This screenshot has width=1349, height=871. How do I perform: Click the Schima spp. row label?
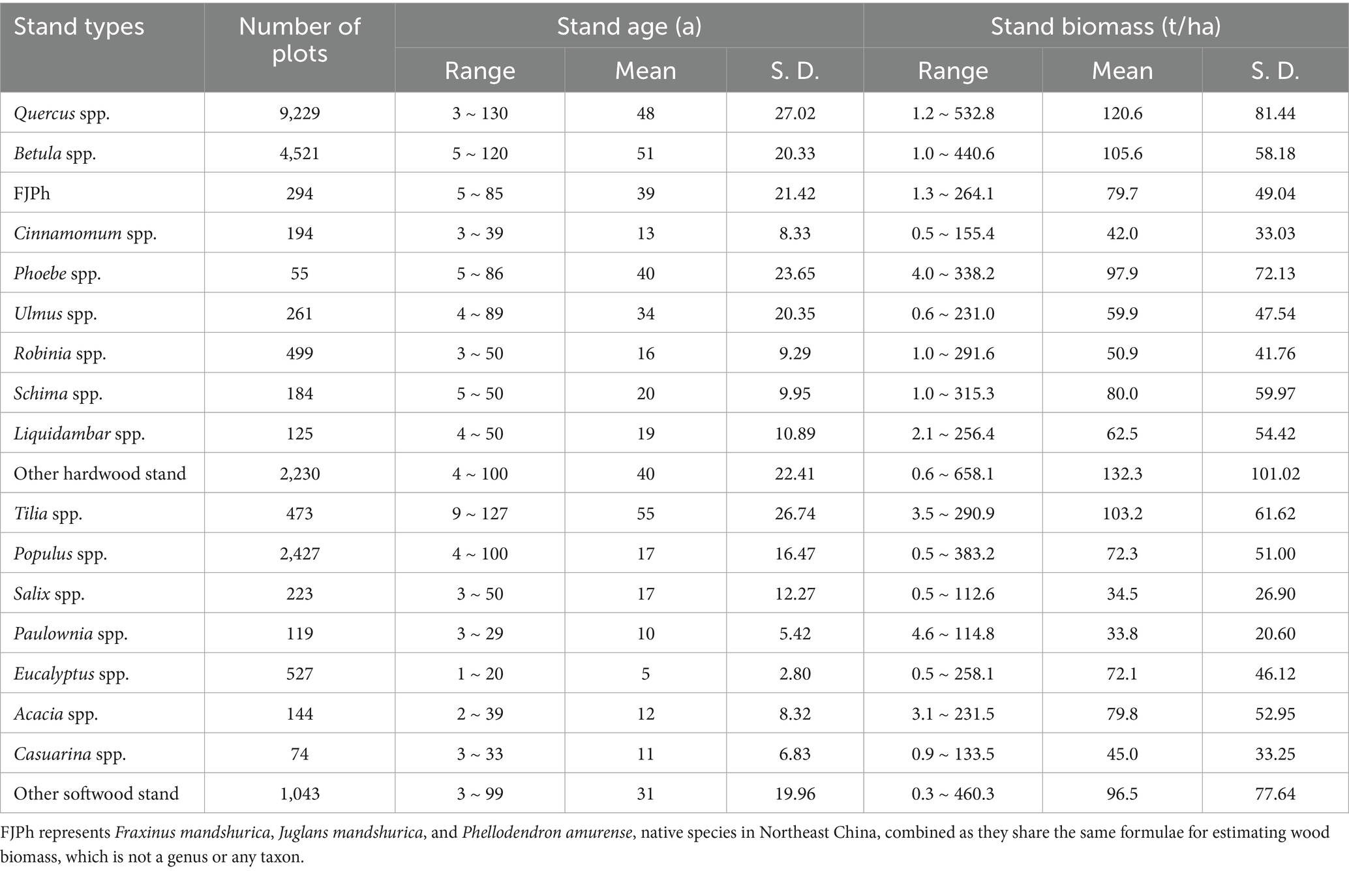[58, 393]
